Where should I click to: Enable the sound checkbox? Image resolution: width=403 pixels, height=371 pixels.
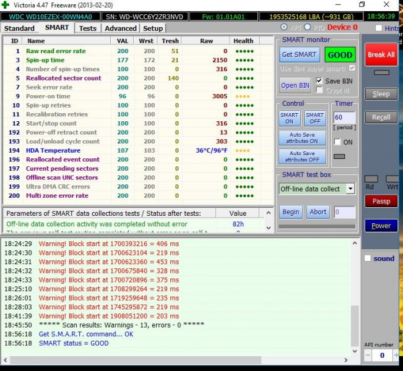click(x=368, y=258)
